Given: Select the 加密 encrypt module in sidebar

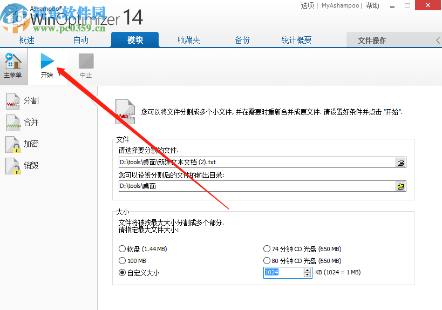Looking at the screenshot, I should point(23,144).
